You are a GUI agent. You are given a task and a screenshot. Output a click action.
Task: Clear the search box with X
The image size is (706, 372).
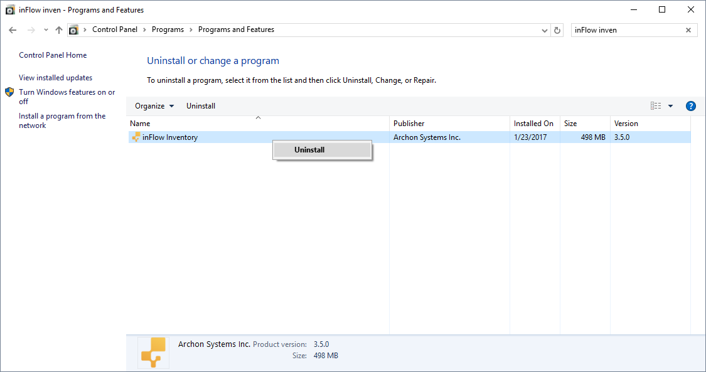[688, 30]
